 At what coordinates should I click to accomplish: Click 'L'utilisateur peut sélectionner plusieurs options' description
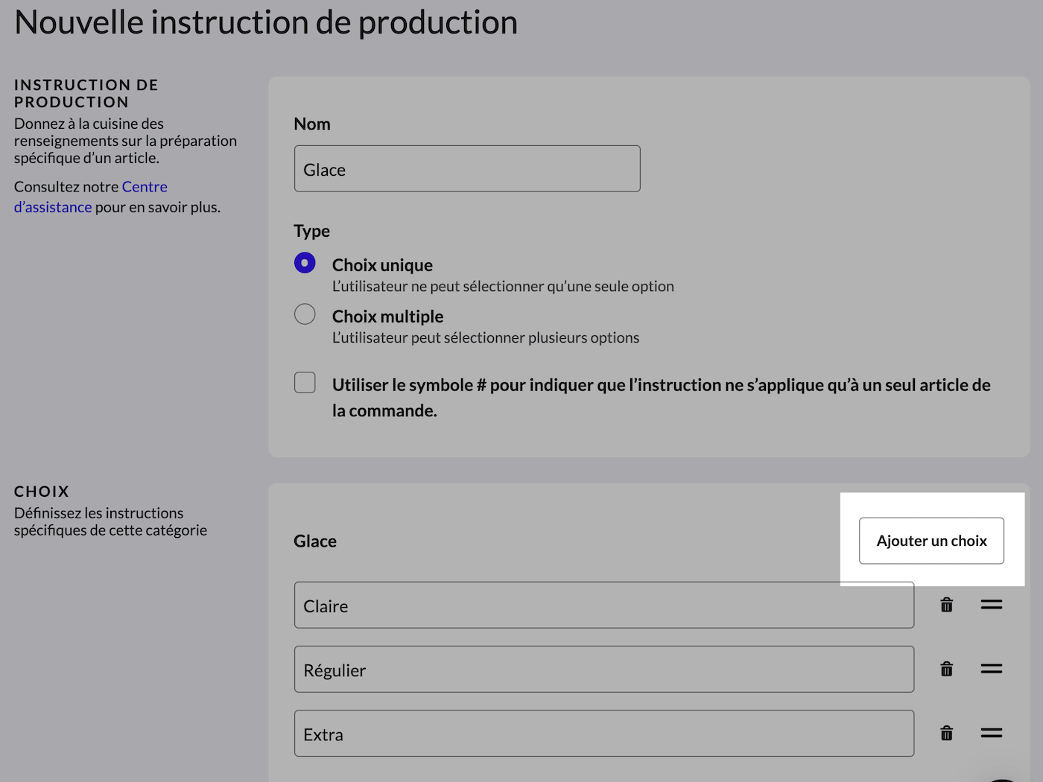pos(486,337)
